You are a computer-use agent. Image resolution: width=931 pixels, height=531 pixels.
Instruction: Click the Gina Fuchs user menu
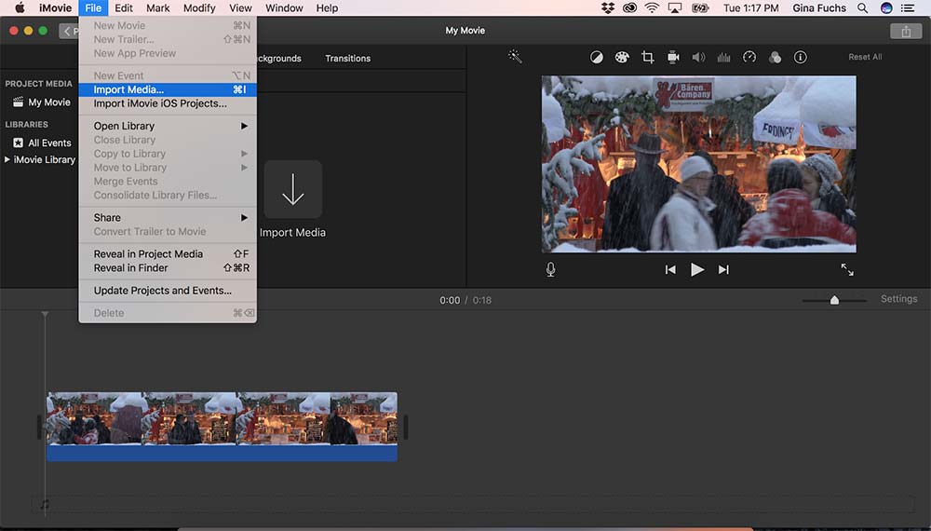(x=818, y=7)
